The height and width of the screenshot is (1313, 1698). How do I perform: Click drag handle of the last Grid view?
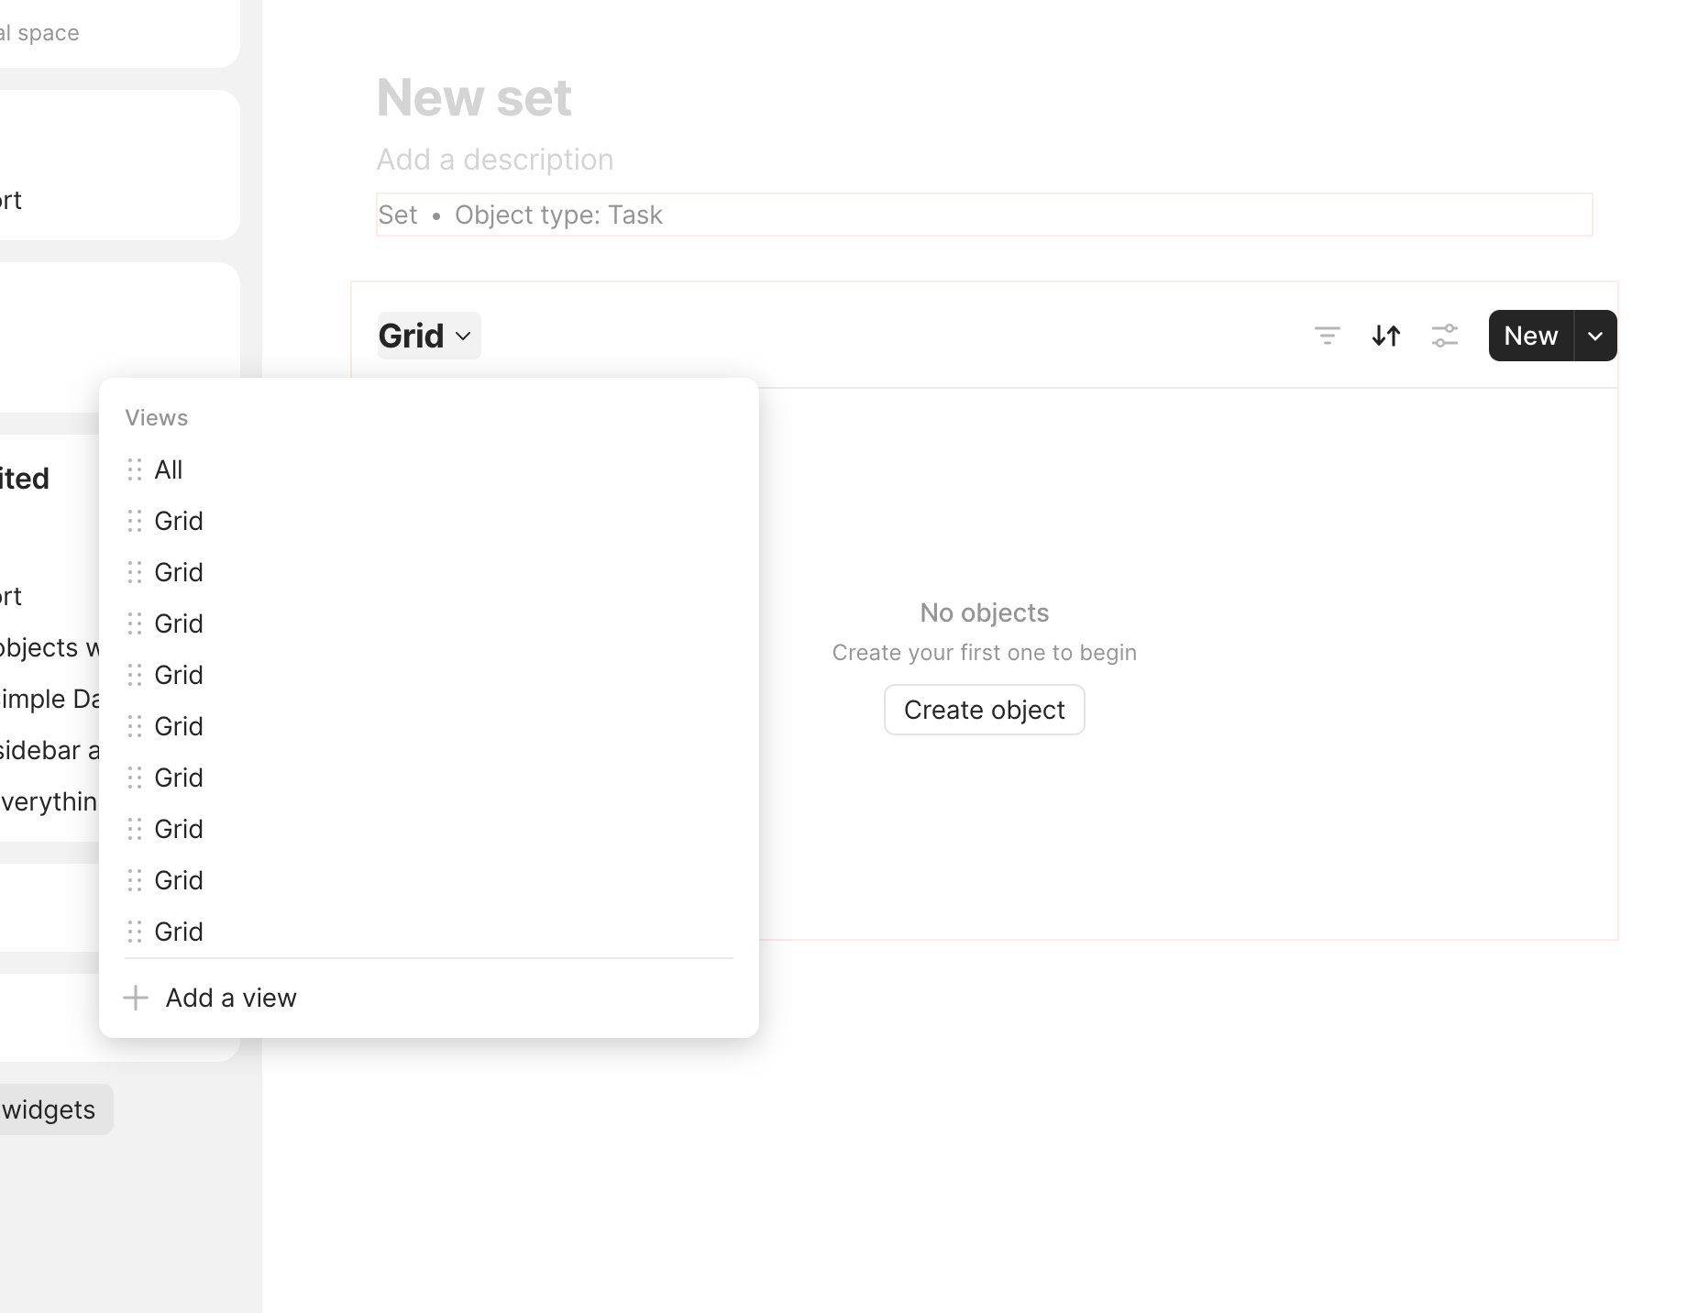pos(135,932)
